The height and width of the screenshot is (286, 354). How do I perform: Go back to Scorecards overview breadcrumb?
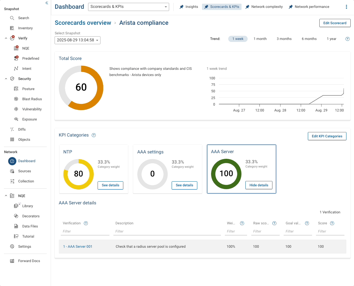(83, 23)
